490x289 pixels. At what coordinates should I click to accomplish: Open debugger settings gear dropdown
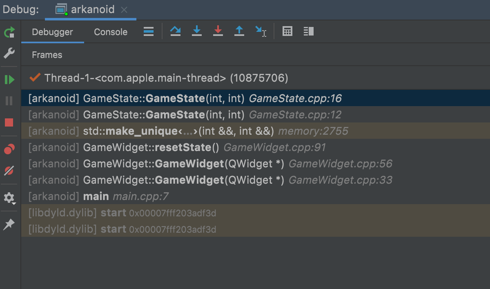(9, 198)
